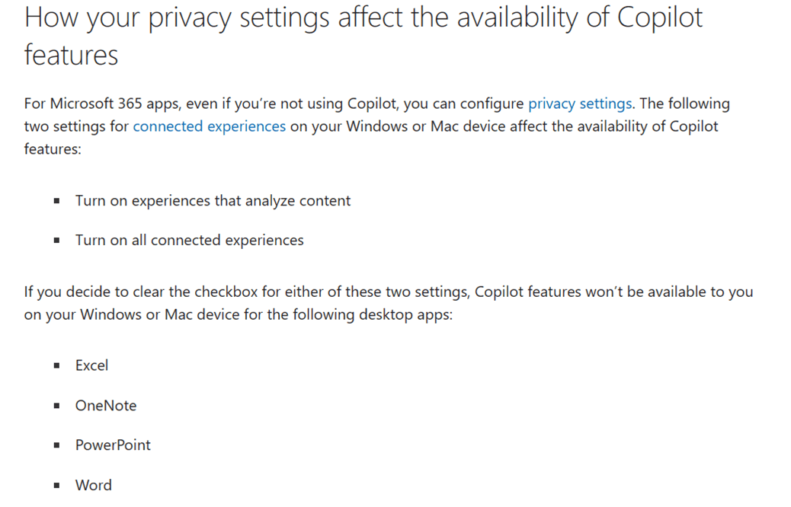Click the word "Copilot" in the page heading
This screenshot has height=507, width=791.
659,18
